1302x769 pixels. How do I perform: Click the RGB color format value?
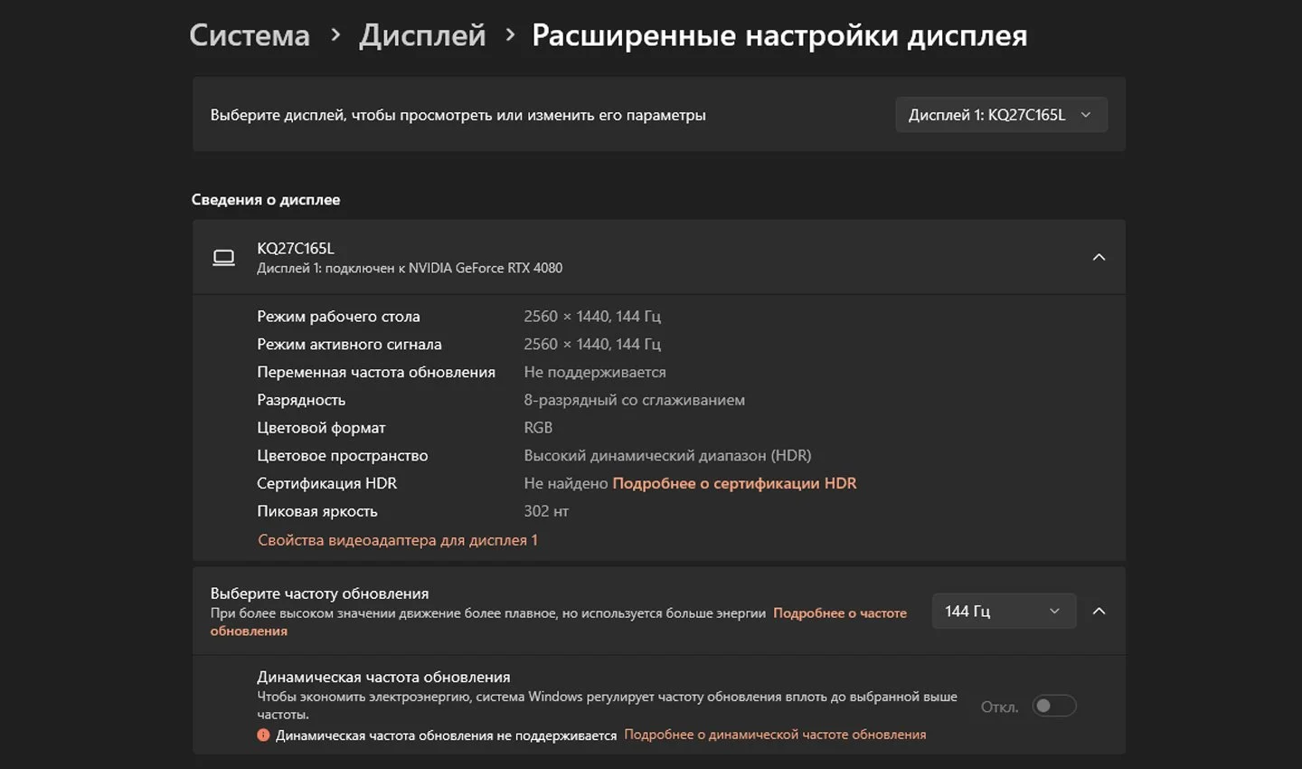pos(538,427)
